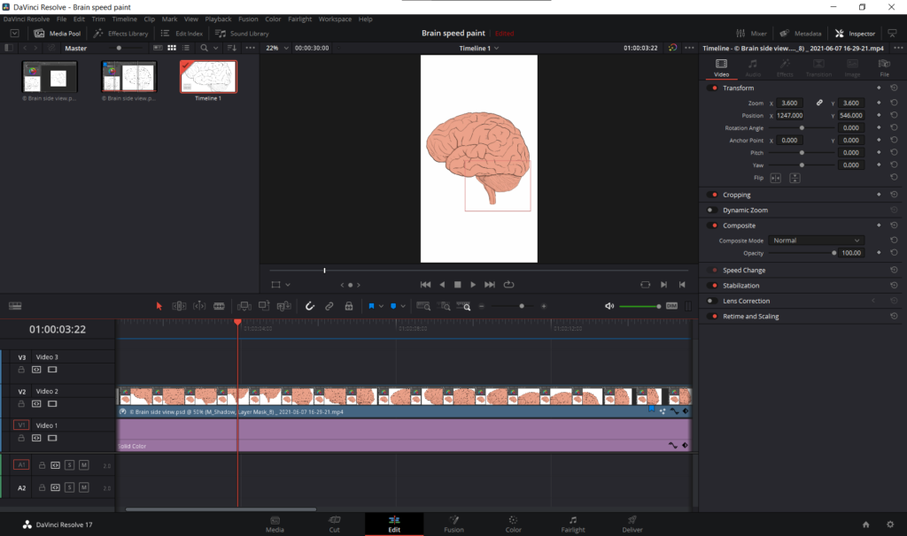Open the Deliver page
907x536 pixels.
pyautogui.click(x=632, y=524)
